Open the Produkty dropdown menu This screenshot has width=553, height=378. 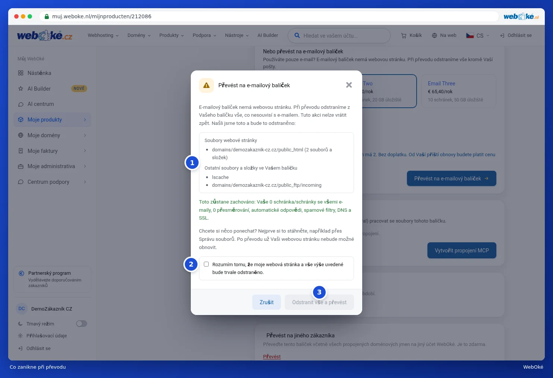click(x=171, y=35)
